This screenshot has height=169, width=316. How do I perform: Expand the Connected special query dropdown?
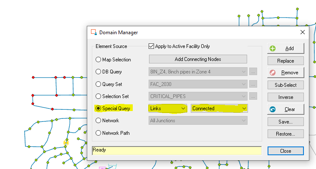point(219,108)
